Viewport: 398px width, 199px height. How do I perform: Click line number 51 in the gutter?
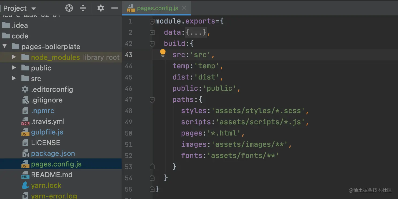tap(129, 144)
